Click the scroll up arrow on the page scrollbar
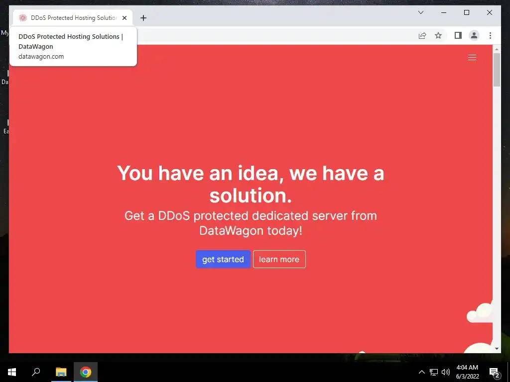The image size is (510, 382). pos(497,49)
